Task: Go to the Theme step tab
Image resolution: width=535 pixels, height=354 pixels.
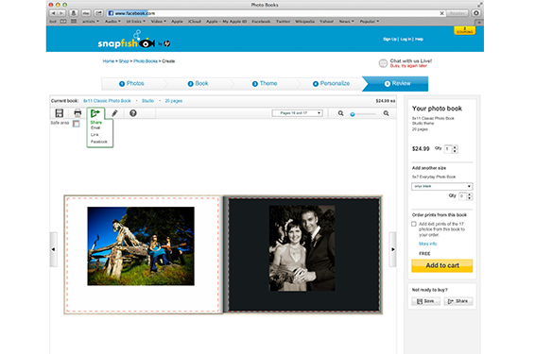Action: pos(265,83)
